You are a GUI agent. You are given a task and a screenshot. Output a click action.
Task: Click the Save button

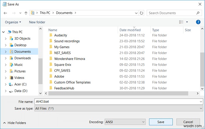tap(161, 122)
